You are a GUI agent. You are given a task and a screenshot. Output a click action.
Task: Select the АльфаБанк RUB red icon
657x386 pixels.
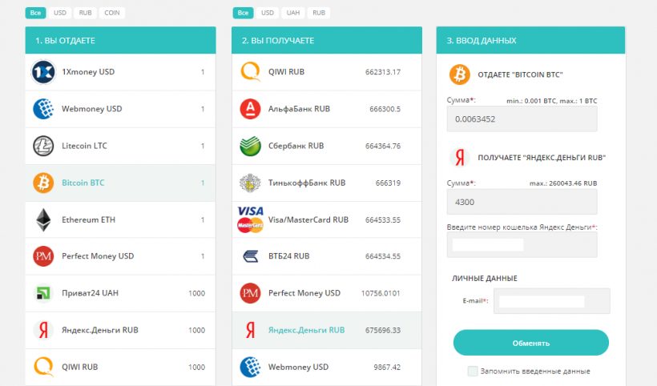(250, 109)
